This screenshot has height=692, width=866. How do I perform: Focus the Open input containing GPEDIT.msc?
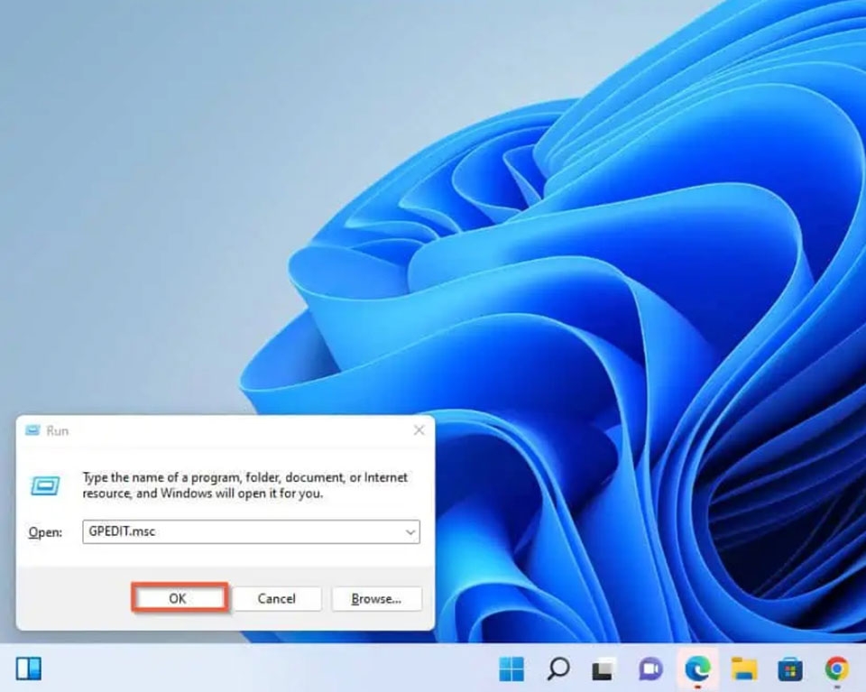click(x=251, y=531)
